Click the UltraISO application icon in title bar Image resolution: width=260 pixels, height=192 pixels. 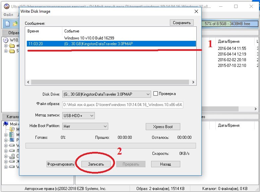[x=6, y=6]
